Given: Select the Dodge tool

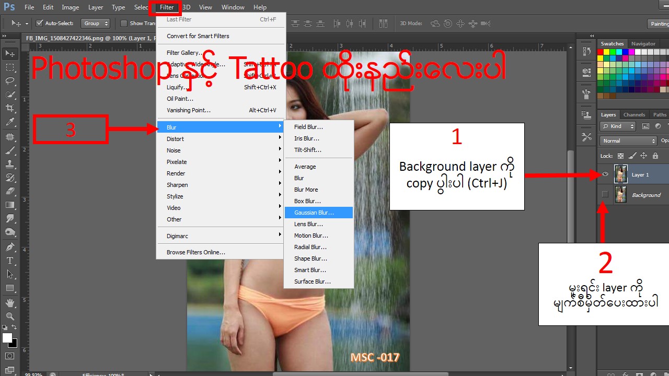Looking at the screenshot, I should tap(9, 232).
